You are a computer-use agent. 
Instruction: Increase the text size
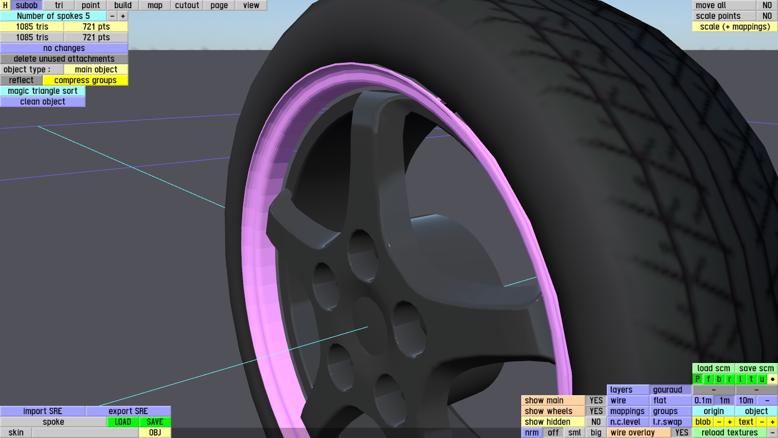pos(773,422)
